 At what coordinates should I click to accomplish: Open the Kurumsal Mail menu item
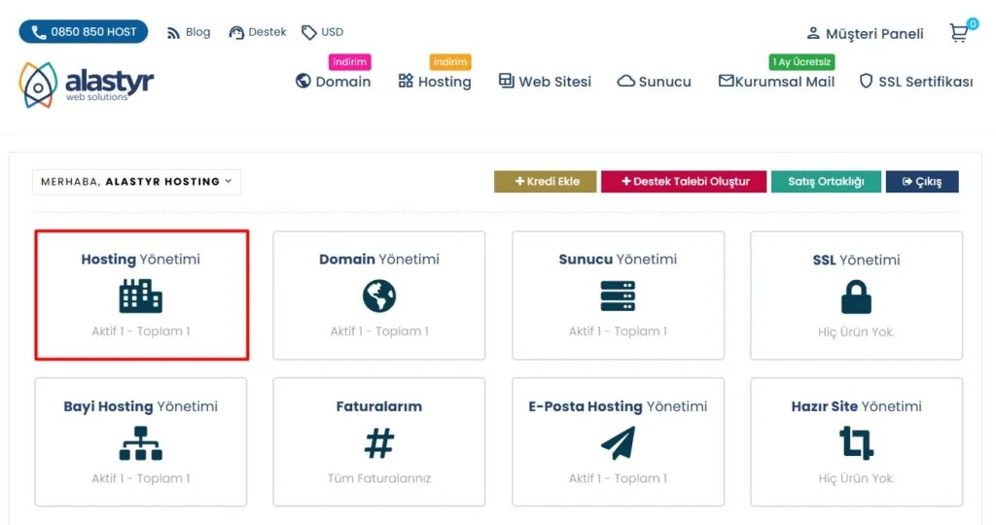tap(776, 82)
